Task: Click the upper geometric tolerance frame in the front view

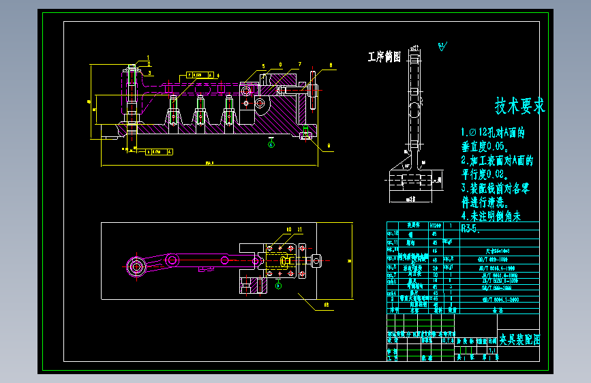Action: (x=200, y=75)
